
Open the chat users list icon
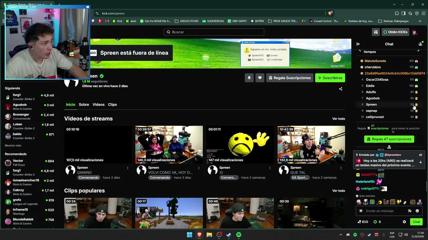(420, 44)
